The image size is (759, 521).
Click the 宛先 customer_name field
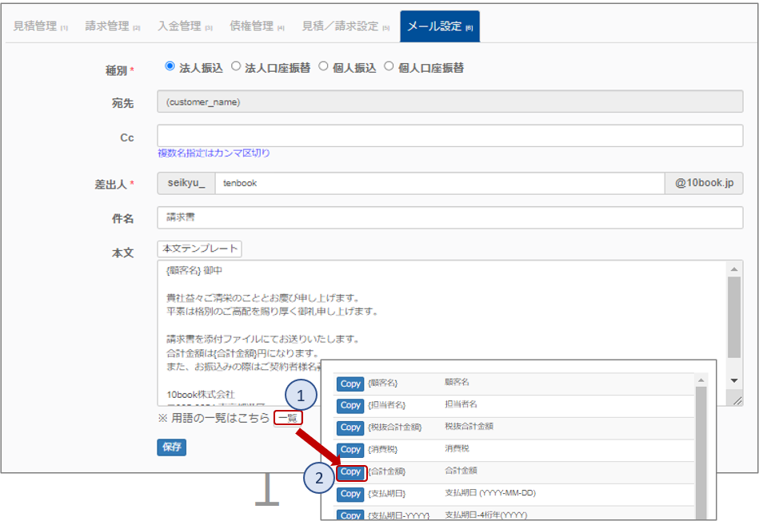click(449, 101)
